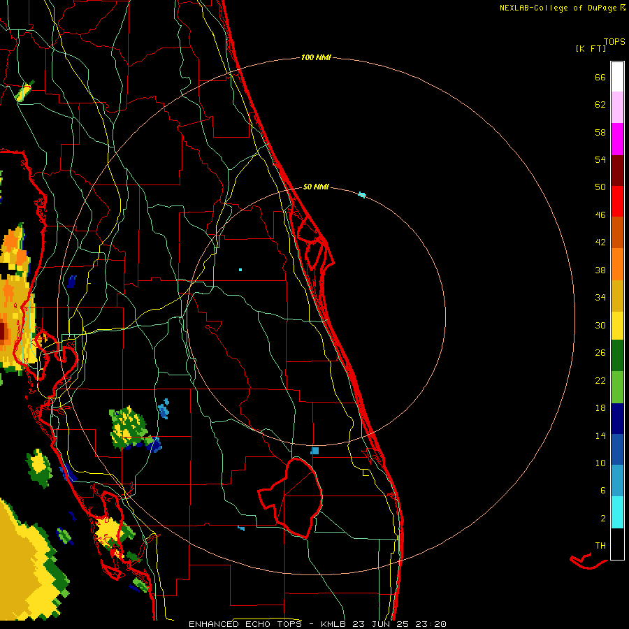Click the tiny cyan echo inside 50 NMI ring
This screenshot has width=629, height=629.
[240, 270]
